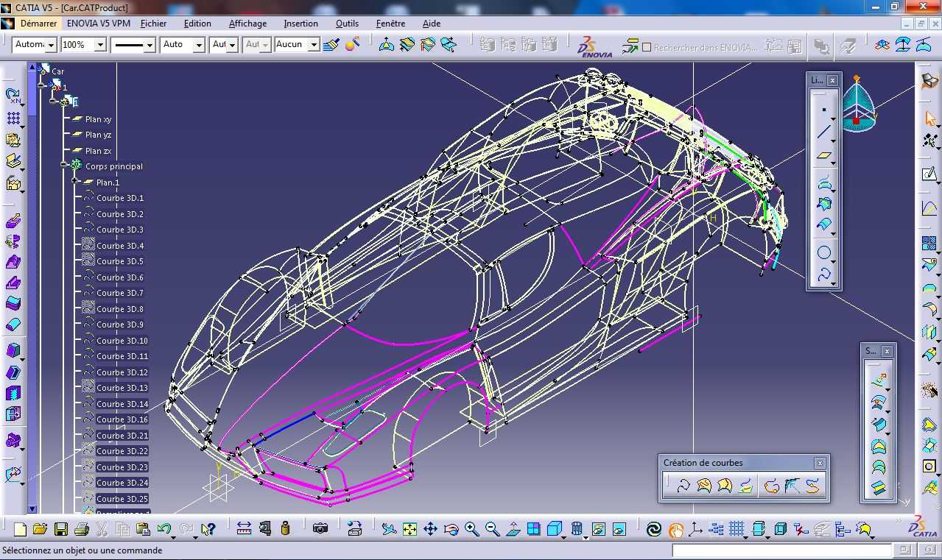Viewport: 942px width, 560px height.
Task: Select Plan.1 in the tree
Action: pyautogui.click(x=108, y=182)
